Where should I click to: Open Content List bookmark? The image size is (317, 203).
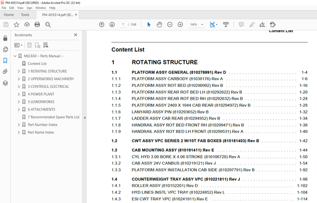coord(37,64)
